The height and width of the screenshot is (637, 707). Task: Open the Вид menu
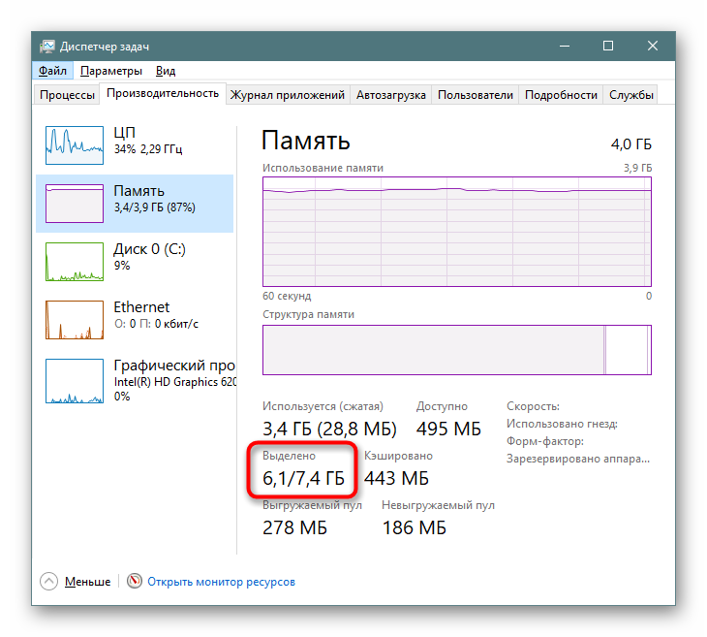coord(166,71)
